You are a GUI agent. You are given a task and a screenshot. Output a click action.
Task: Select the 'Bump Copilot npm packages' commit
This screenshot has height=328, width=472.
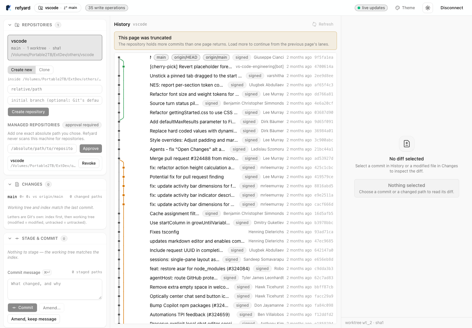[226, 305]
